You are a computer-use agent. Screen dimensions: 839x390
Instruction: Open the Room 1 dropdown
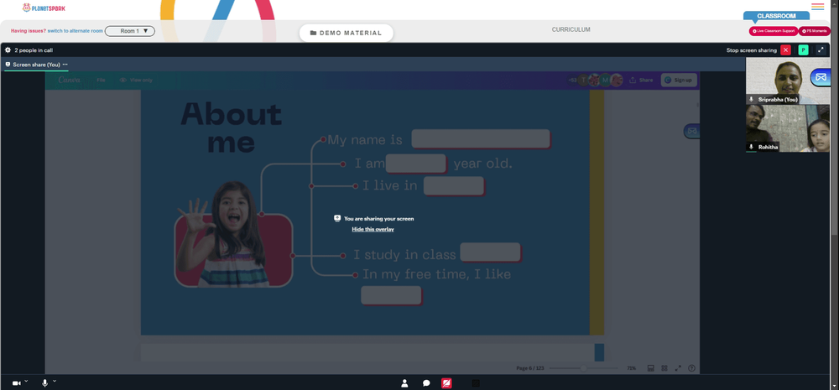point(130,31)
